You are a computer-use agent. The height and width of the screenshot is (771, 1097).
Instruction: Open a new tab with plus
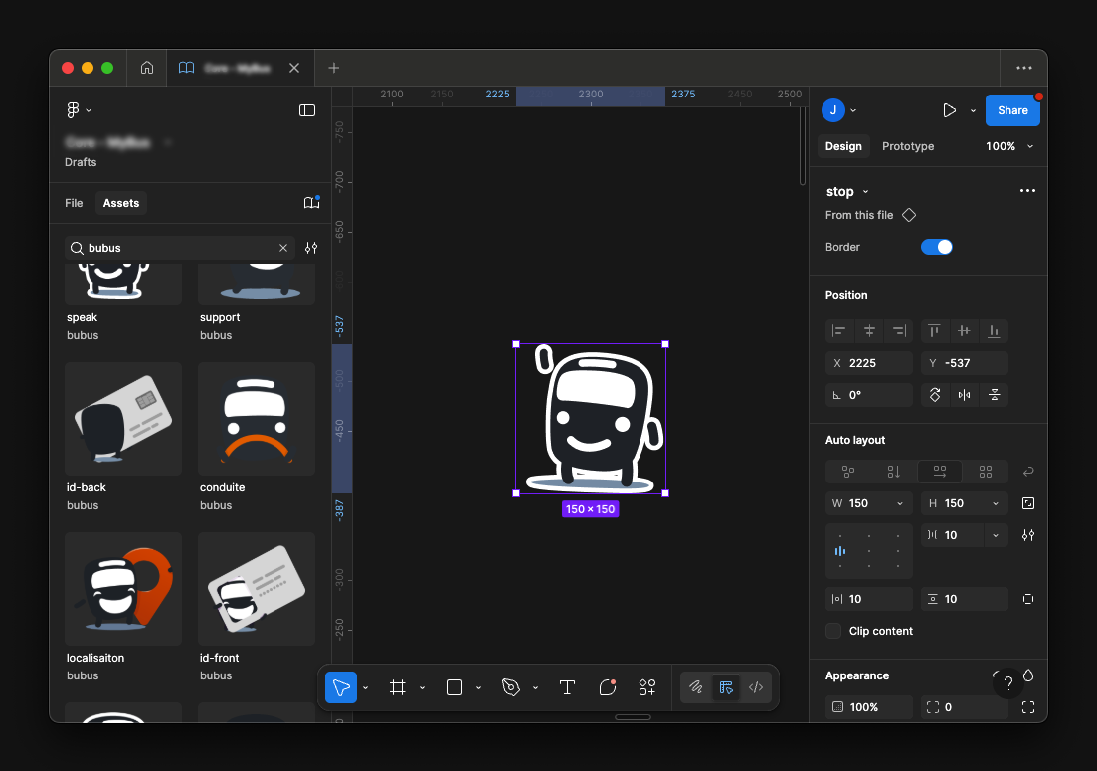(x=334, y=68)
